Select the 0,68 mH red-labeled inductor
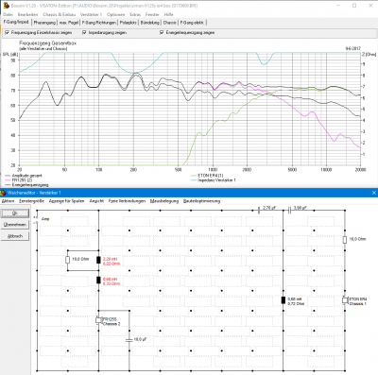The image size is (378, 375). point(98,280)
